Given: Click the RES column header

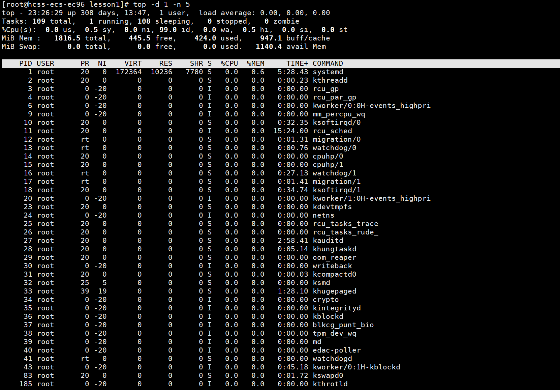Looking at the screenshot, I should 166,63.
